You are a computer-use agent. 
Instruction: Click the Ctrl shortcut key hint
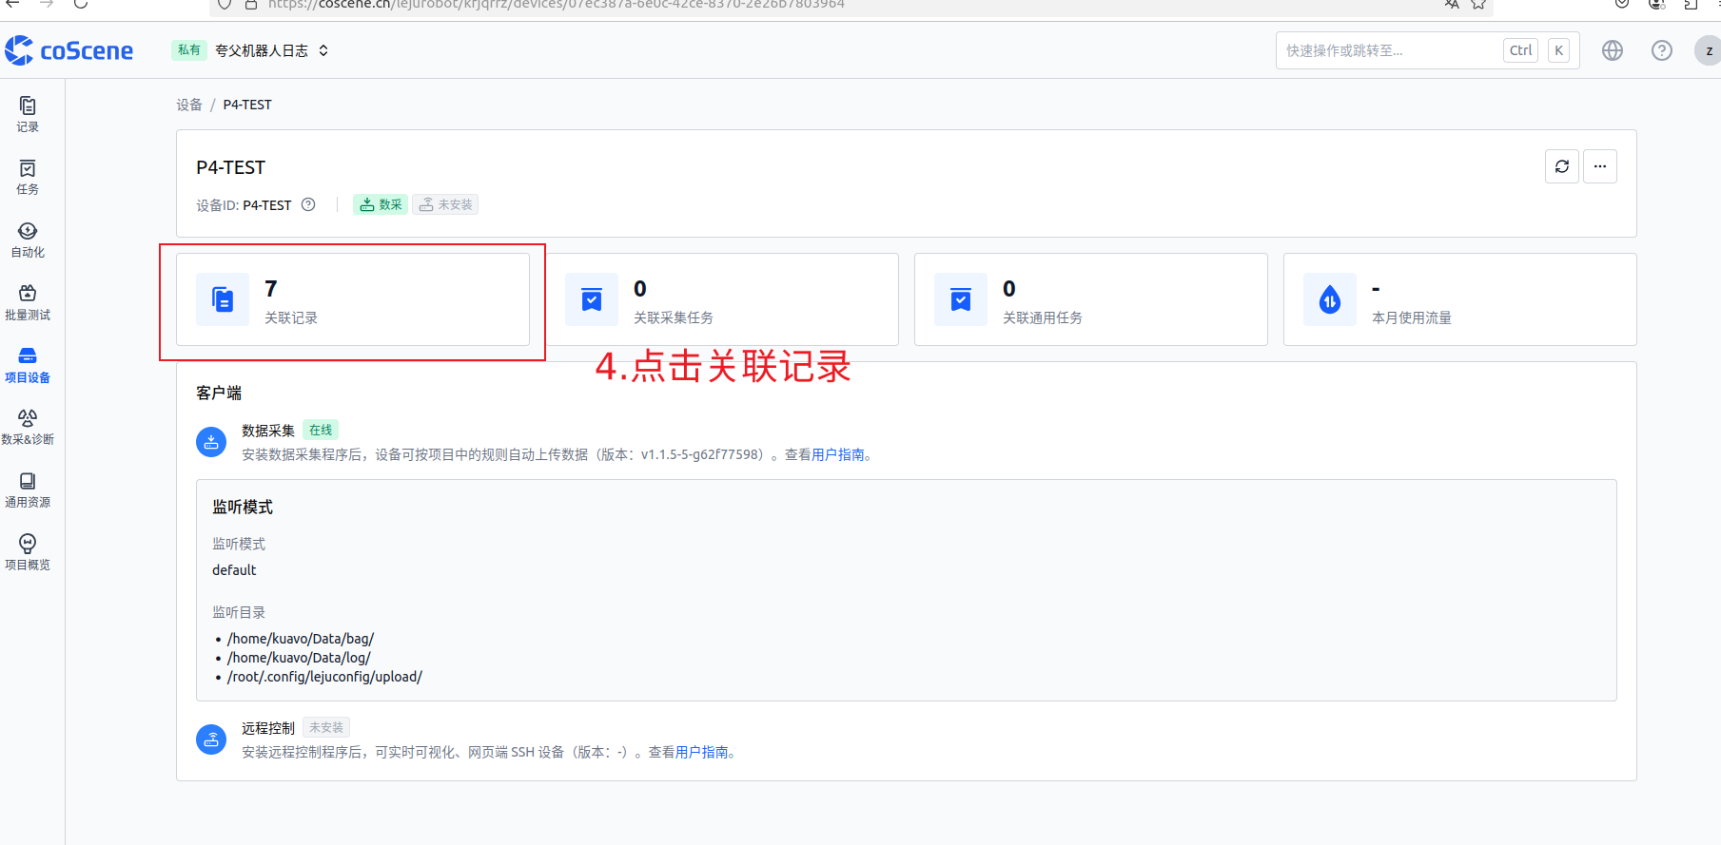[x=1521, y=50]
